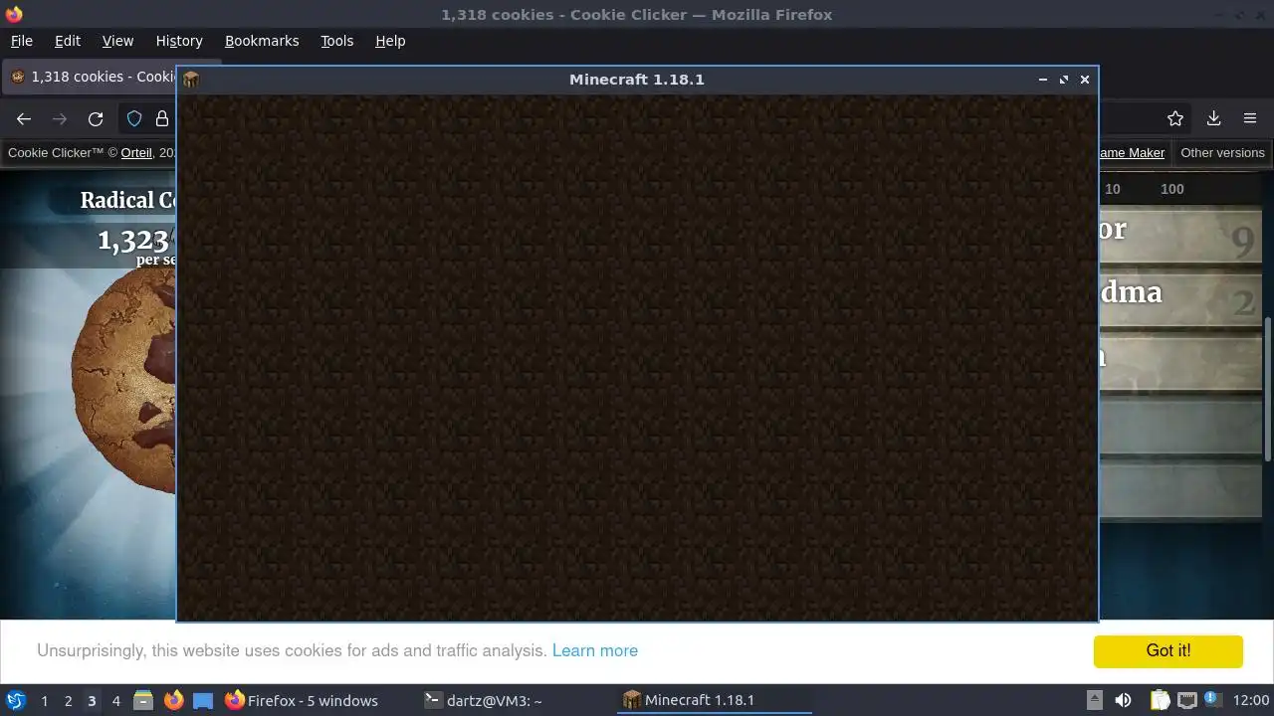Screen dimensions: 1274x716
Task: Open the File menu in Firefox
Action: tap(21, 41)
